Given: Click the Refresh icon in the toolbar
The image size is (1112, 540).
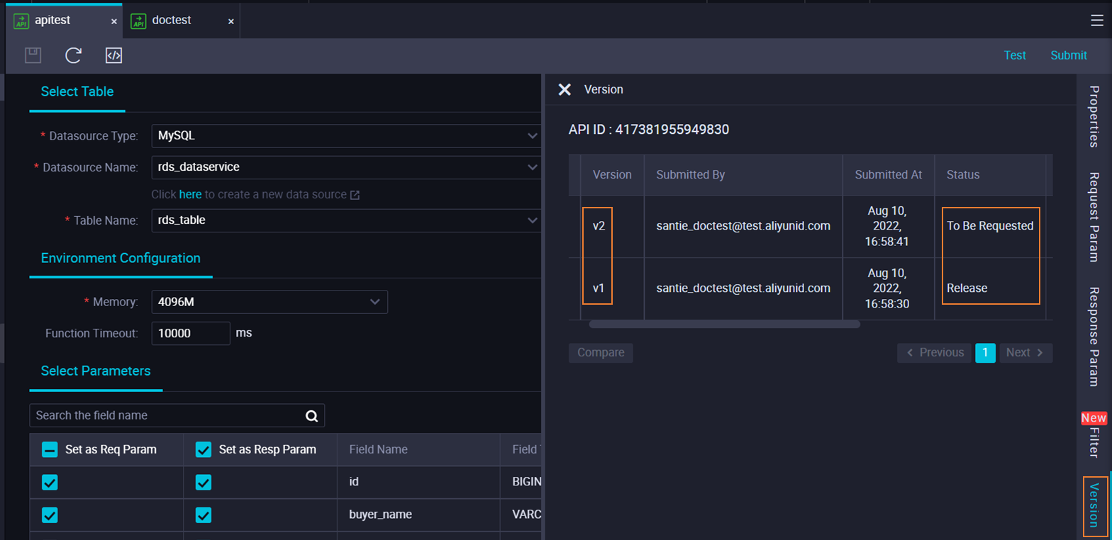Looking at the screenshot, I should (74, 55).
